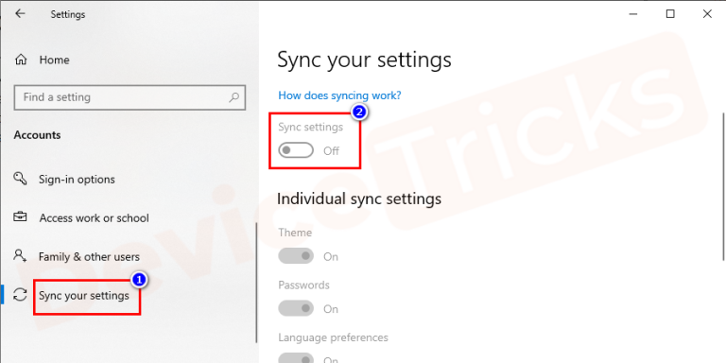Open the Access work or school page

(x=94, y=218)
